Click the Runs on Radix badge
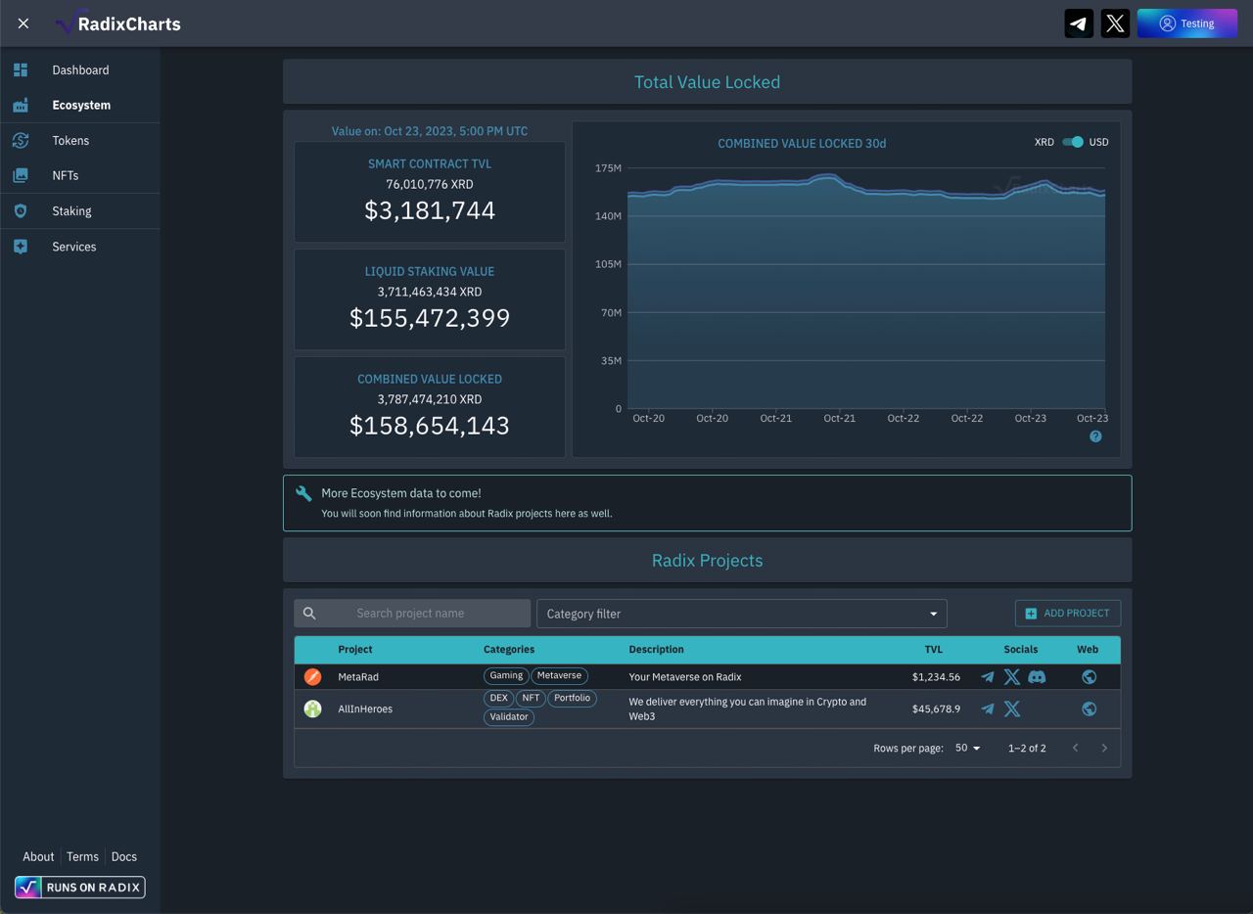This screenshot has width=1253, height=914. [79, 888]
